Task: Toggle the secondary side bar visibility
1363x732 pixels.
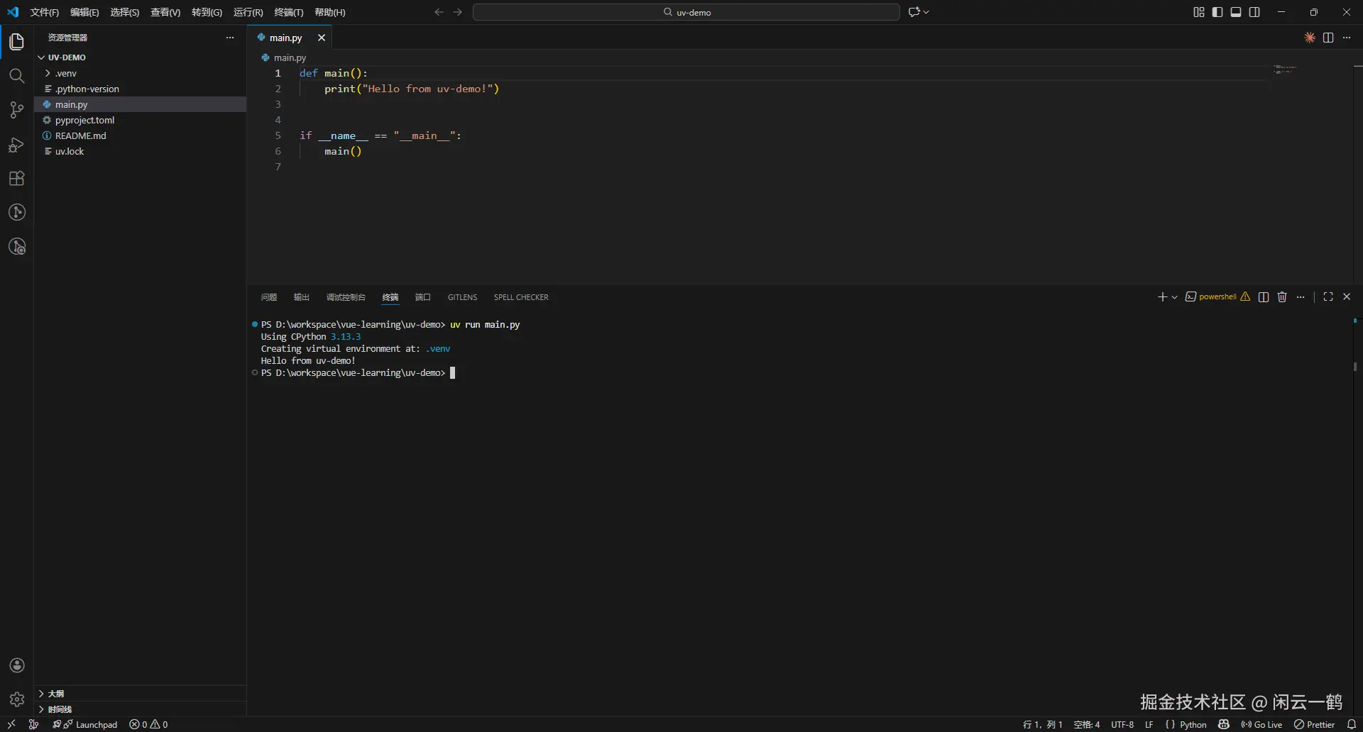Action: pos(1254,12)
